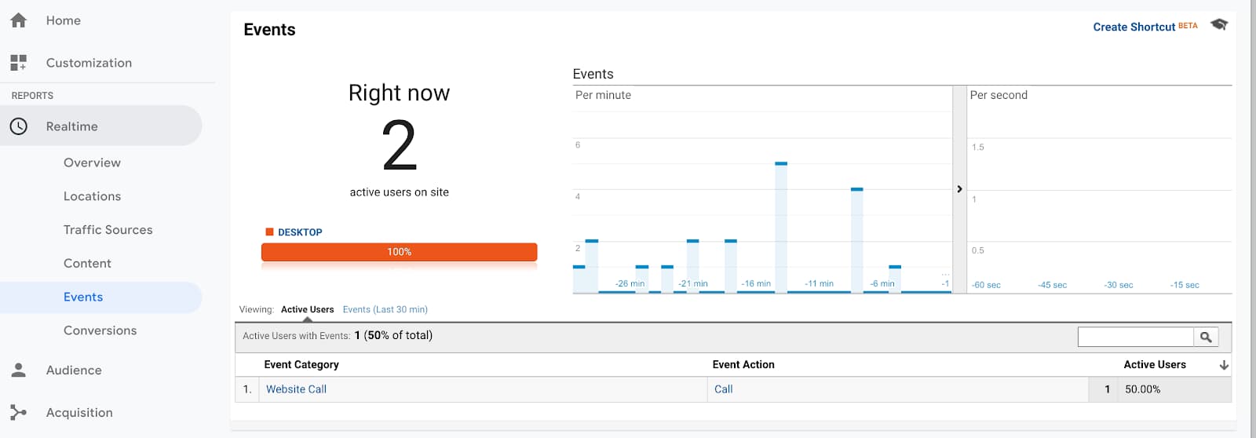The height and width of the screenshot is (438, 1256).
Task: Click the 50.00% value in table
Action: point(1142,389)
